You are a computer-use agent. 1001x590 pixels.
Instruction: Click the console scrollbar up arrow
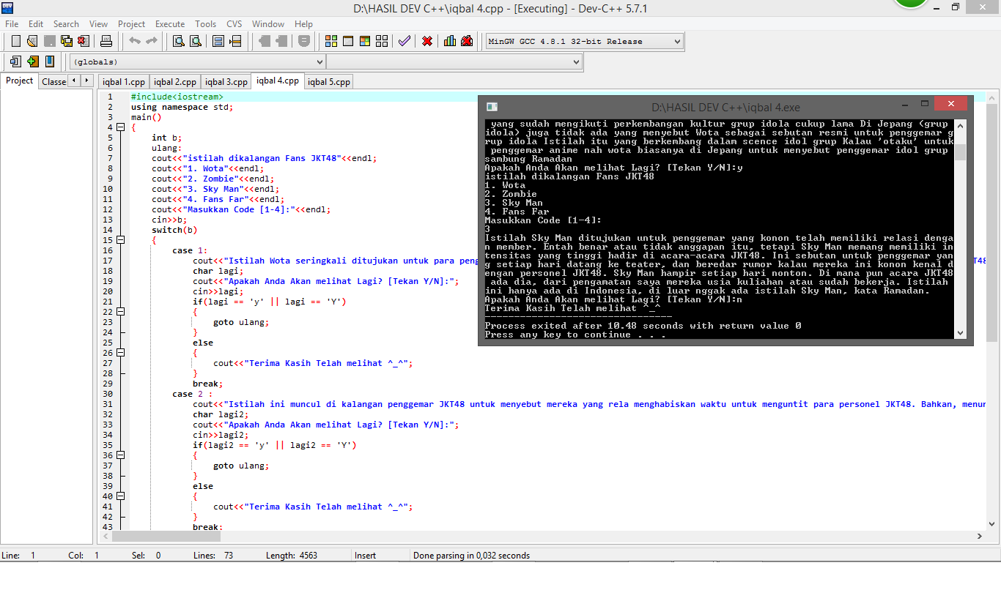click(960, 125)
